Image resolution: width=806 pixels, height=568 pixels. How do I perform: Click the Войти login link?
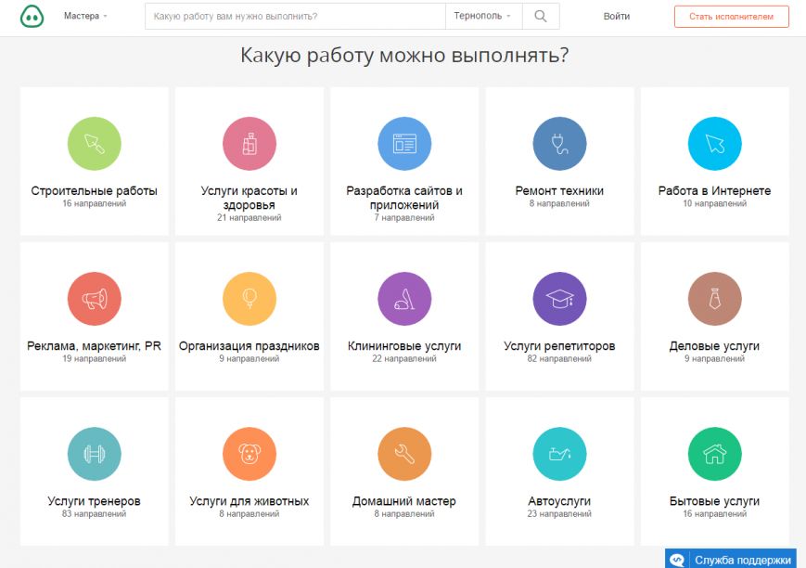pos(616,17)
